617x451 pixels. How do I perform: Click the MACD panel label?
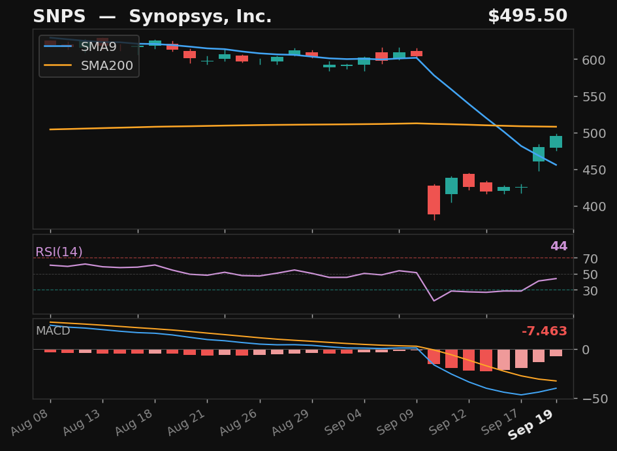point(53,331)
